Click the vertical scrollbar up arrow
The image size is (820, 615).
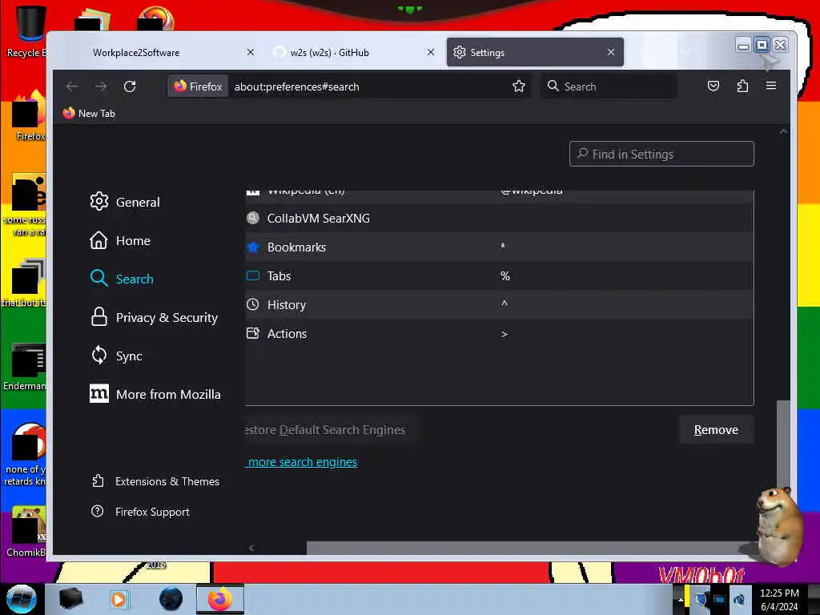point(783,132)
